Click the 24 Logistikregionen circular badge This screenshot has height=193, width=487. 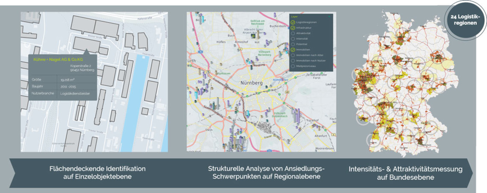click(465, 20)
